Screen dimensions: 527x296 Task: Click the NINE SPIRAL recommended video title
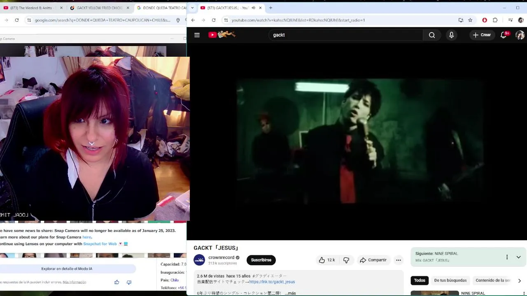pyautogui.click(x=473, y=293)
